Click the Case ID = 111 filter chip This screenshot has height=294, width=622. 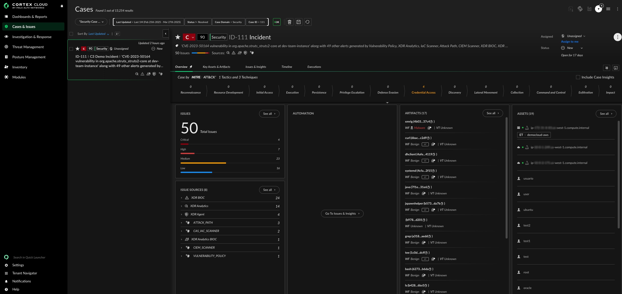click(x=257, y=22)
